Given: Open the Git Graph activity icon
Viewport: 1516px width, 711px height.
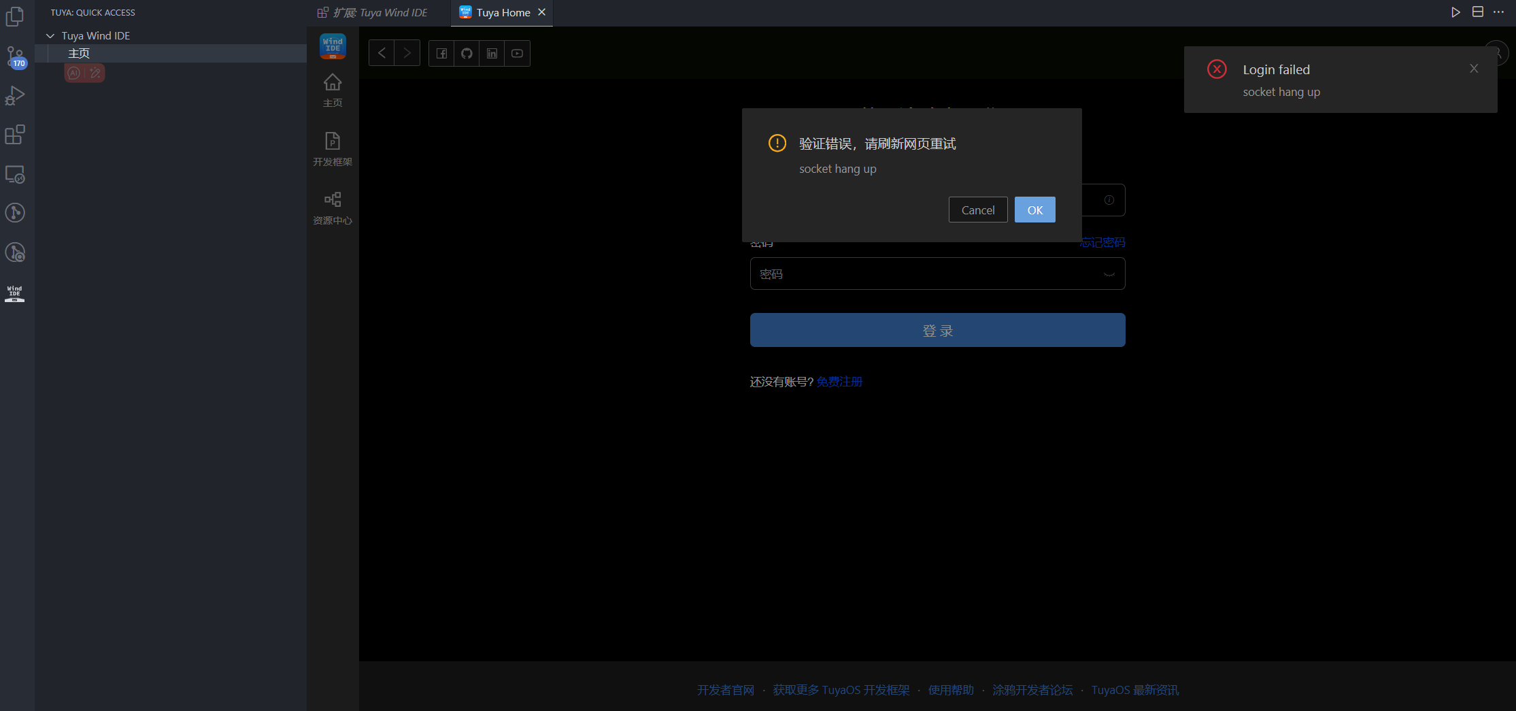Looking at the screenshot, I should 15,213.
